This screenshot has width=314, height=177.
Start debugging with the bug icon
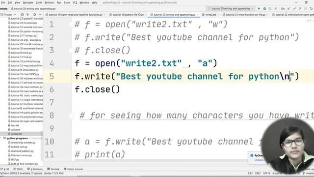click(x=264, y=9)
